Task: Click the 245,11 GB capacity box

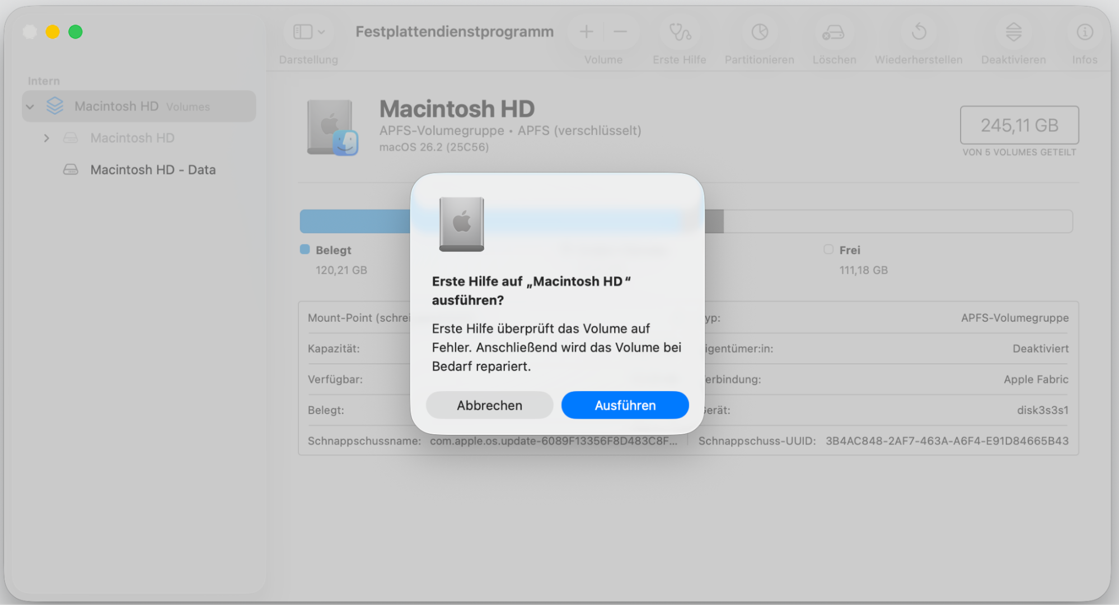Action: (1019, 125)
